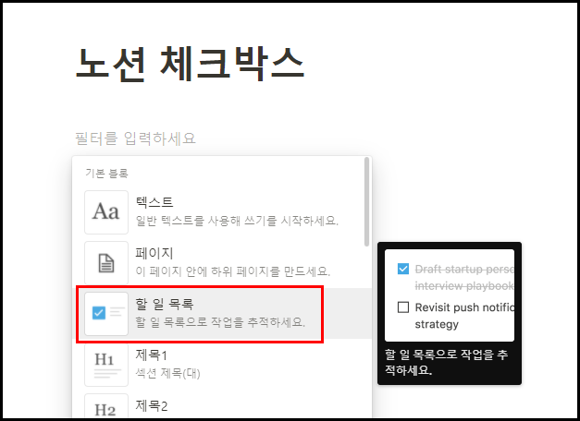Select the 제목2 heading option
580x421 pixels.
(222, 405)
